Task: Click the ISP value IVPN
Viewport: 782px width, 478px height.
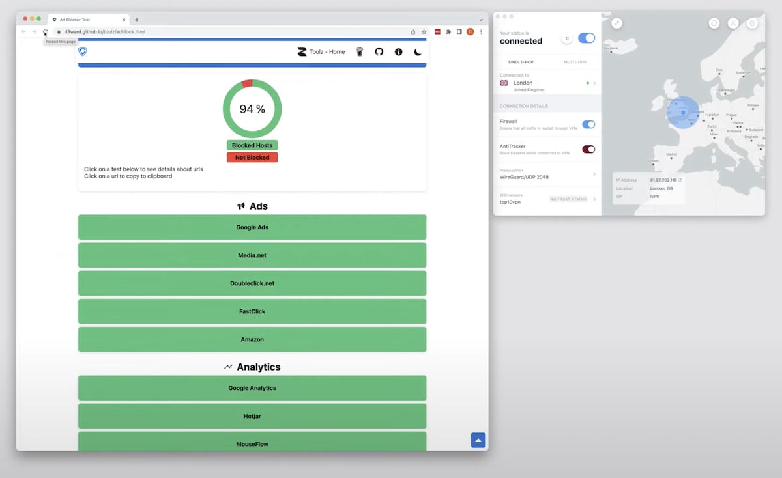Action: [655, 196]
